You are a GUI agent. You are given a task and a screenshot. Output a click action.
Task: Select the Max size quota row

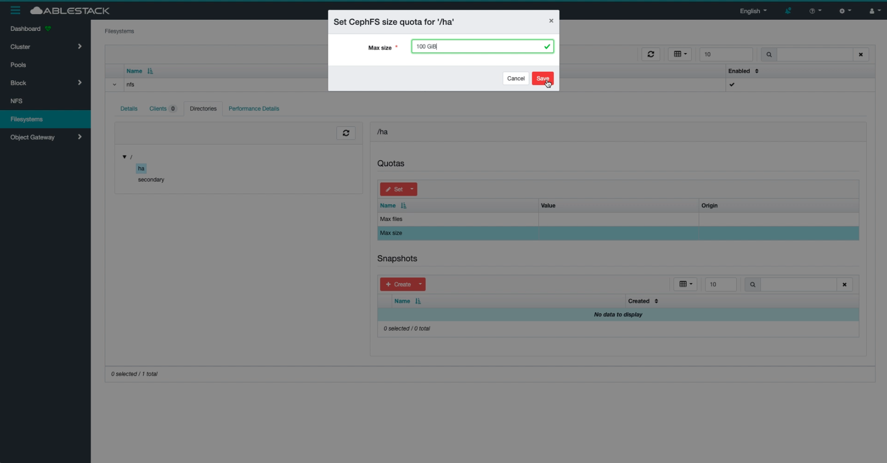point(618,233)
